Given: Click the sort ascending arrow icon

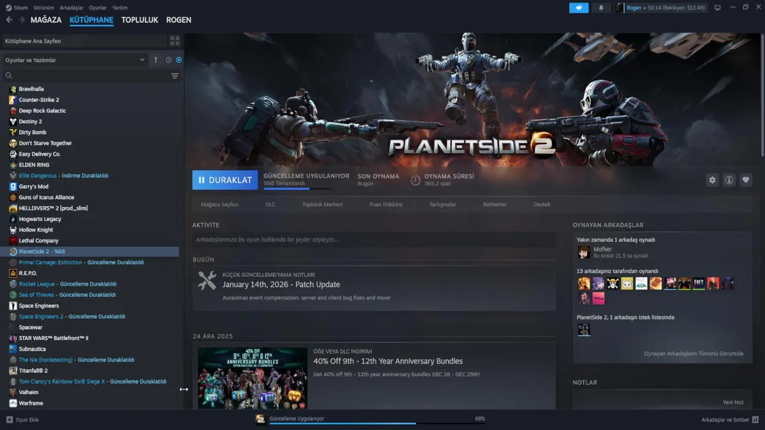Looking at the screenshot, I should pos(155,60).
